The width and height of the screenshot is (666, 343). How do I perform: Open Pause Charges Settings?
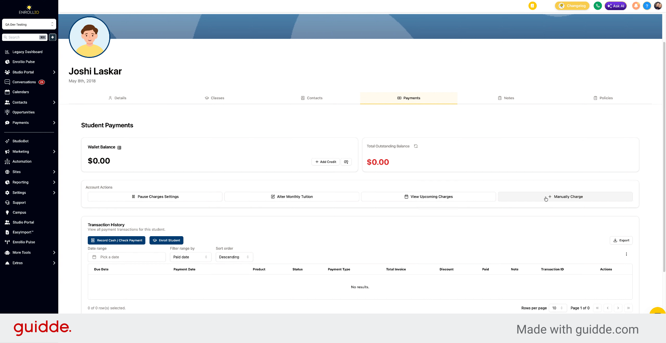155,197
